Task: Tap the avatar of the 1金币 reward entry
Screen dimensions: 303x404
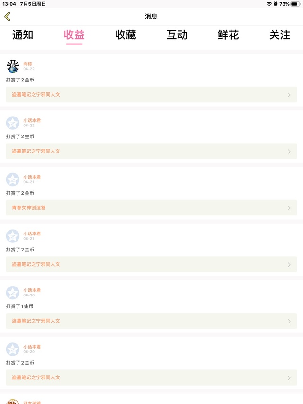Action: point(13,293)
